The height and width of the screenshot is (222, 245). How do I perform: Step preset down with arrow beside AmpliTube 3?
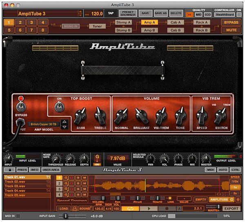[80, 15]
